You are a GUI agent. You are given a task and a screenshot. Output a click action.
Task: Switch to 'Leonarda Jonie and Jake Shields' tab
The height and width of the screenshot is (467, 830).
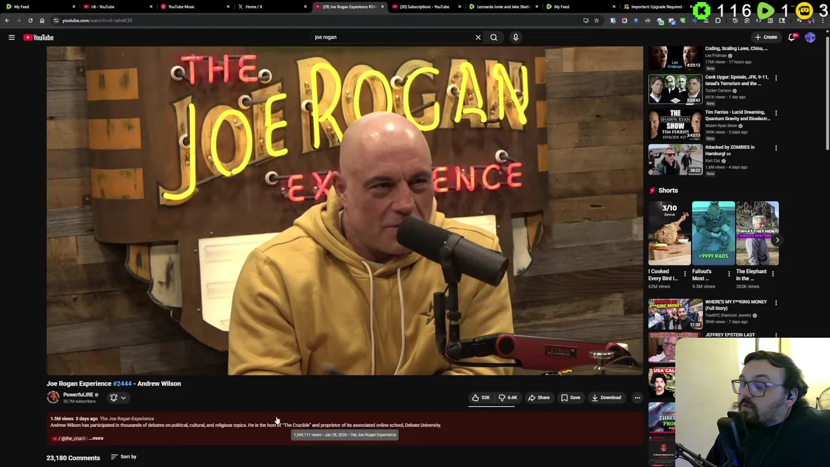pos(503,6)
